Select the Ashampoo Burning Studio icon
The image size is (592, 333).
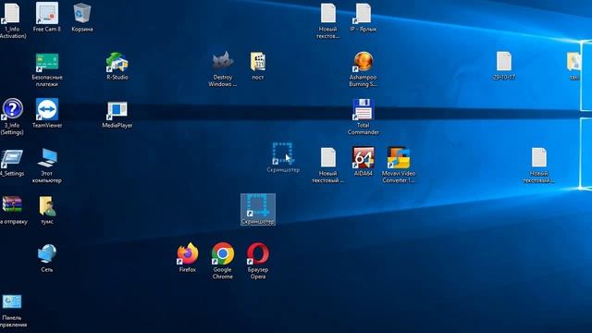[363, 69]
